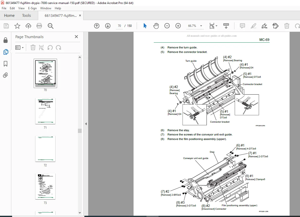Click the thumbnails scrollbar handle
300x217 pixels.
click(x=80, y=131)
